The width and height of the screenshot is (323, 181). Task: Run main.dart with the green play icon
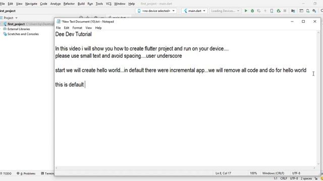pos(246,11)
